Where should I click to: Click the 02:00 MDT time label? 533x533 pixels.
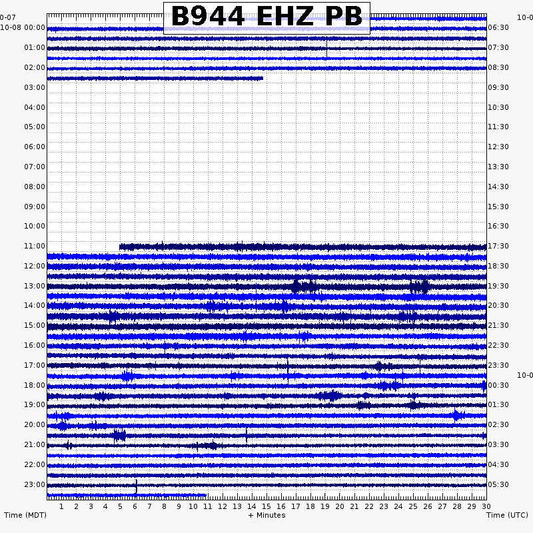click(x=35, y=68)
